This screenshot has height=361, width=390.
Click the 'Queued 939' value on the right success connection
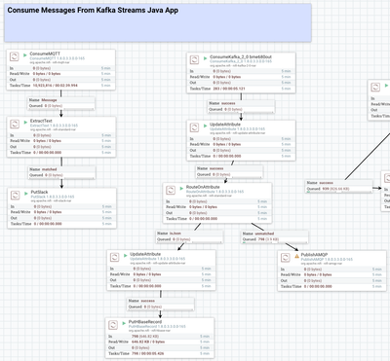[x=335, y=189]
